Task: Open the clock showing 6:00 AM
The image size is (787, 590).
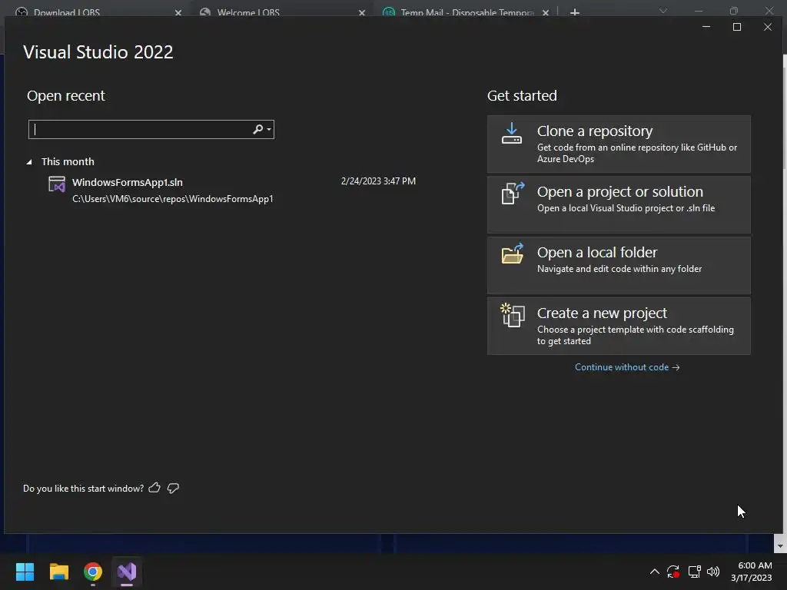Action: [x=752, y=572]
